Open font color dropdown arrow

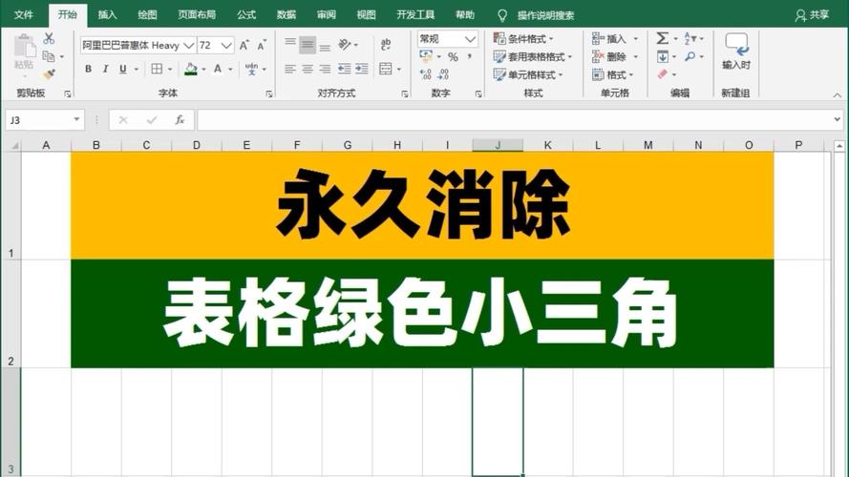[x=231, y=70]
